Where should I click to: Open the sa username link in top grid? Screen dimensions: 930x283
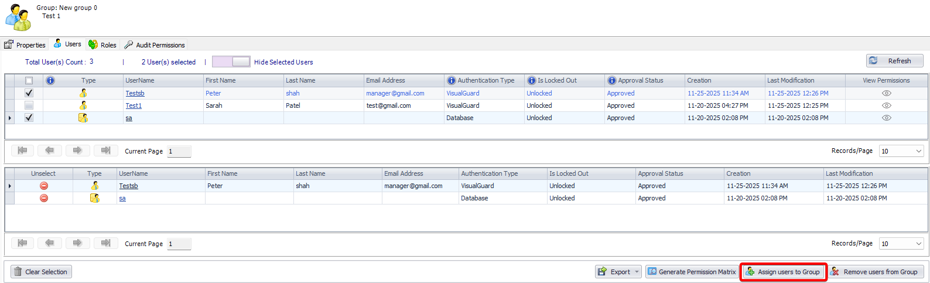(x=129, y=118)
